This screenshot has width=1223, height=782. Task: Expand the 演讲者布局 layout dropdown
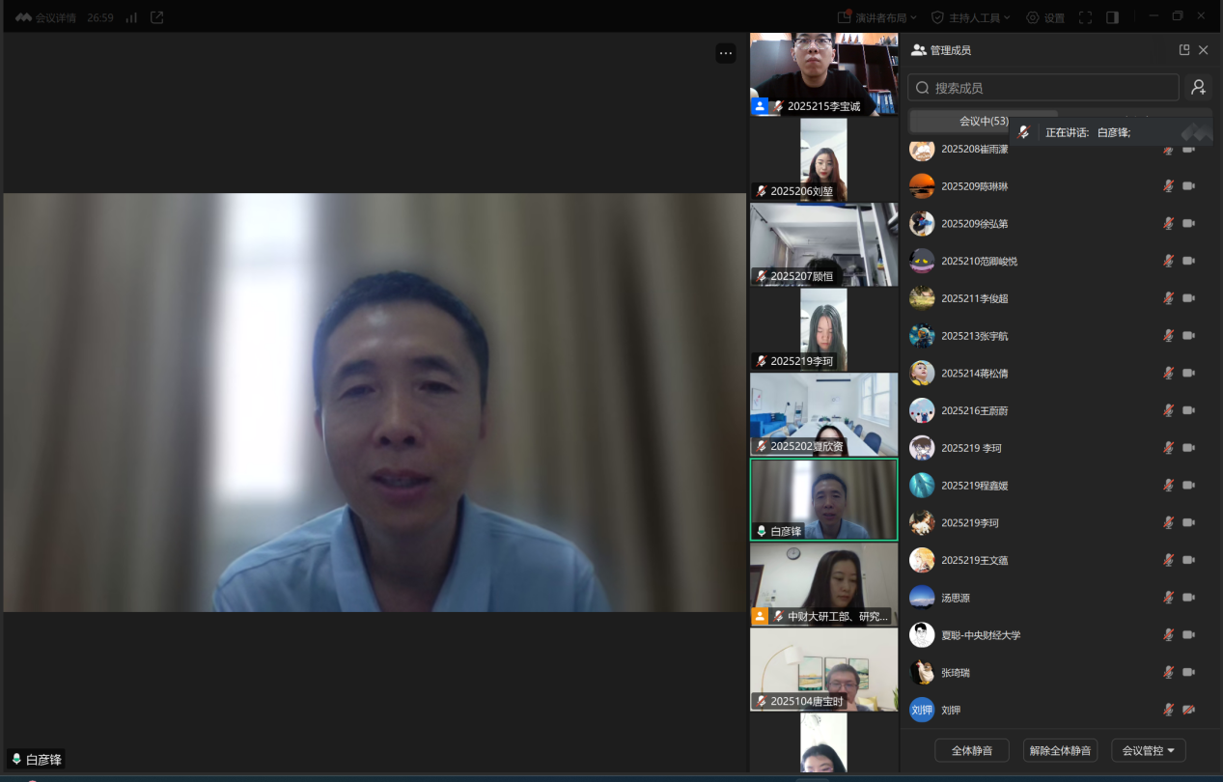[x=877, y=17]
